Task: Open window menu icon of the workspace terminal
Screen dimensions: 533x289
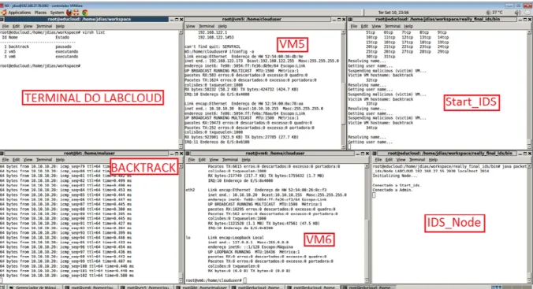Action: coord(2,20)
